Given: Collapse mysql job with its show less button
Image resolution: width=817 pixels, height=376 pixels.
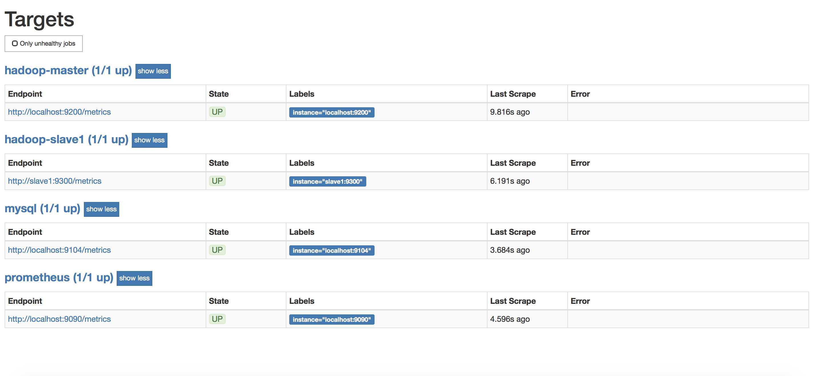Looking at the screenshot, I should tap(102, 209).
